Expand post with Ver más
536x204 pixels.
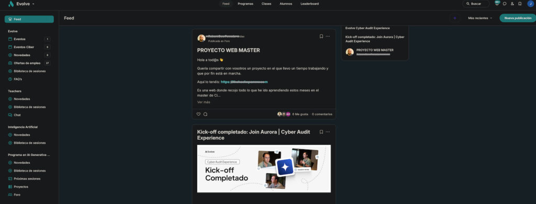(x=204, y=102)
